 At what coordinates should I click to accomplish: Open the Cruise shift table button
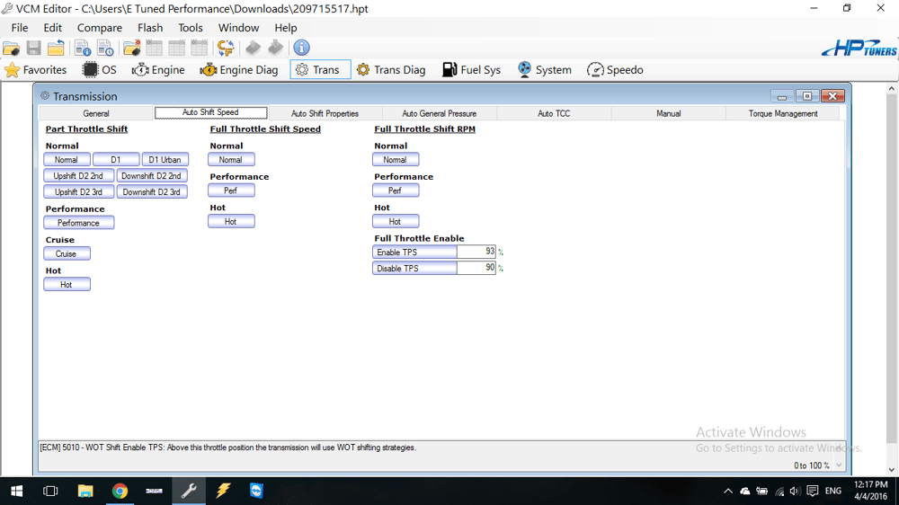click(67, 253)
